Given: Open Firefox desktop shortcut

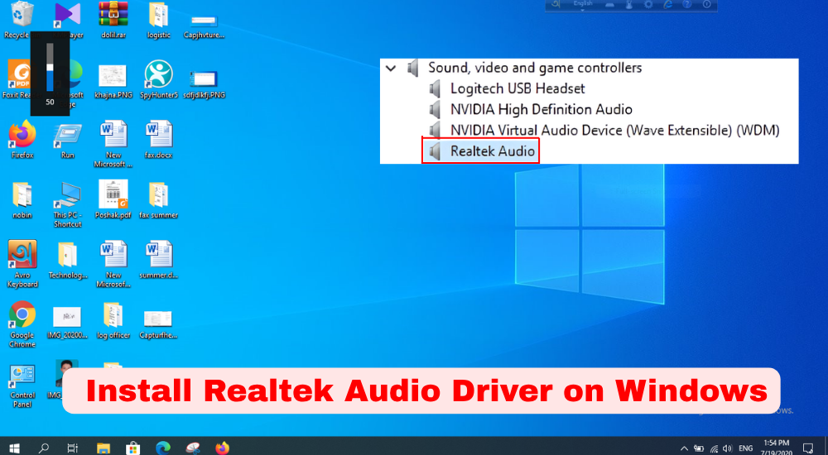Looking at the screenshot, I should point(22,135).
